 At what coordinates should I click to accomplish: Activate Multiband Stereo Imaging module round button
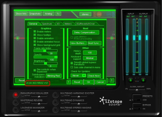55,109
